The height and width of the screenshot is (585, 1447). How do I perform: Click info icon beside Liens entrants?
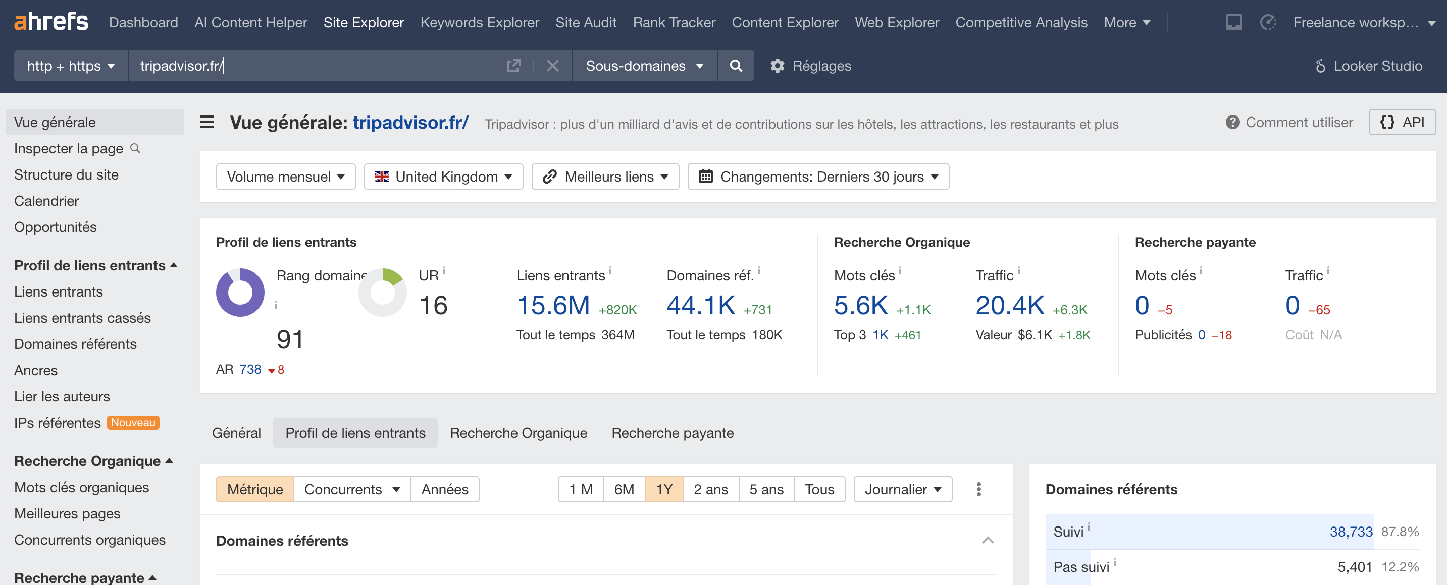pyautogui.click(x=610, y=271)
